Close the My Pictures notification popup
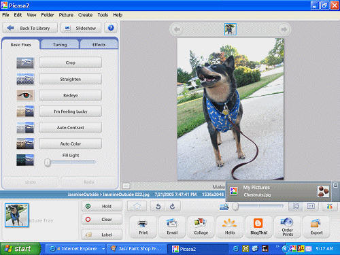This screenshot has height=255, width=340. pos(335,185)
